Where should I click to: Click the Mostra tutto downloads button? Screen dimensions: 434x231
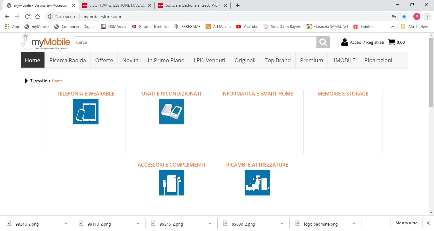tap(406, 223)
